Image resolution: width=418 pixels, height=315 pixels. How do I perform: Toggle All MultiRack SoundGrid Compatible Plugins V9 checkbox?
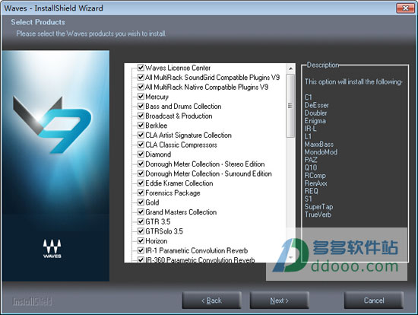(x=141, y=77)
